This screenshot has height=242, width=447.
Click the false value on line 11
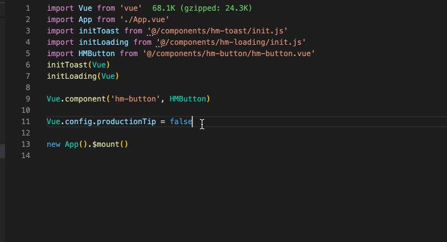pyautogui.click(x=181, y=122)
